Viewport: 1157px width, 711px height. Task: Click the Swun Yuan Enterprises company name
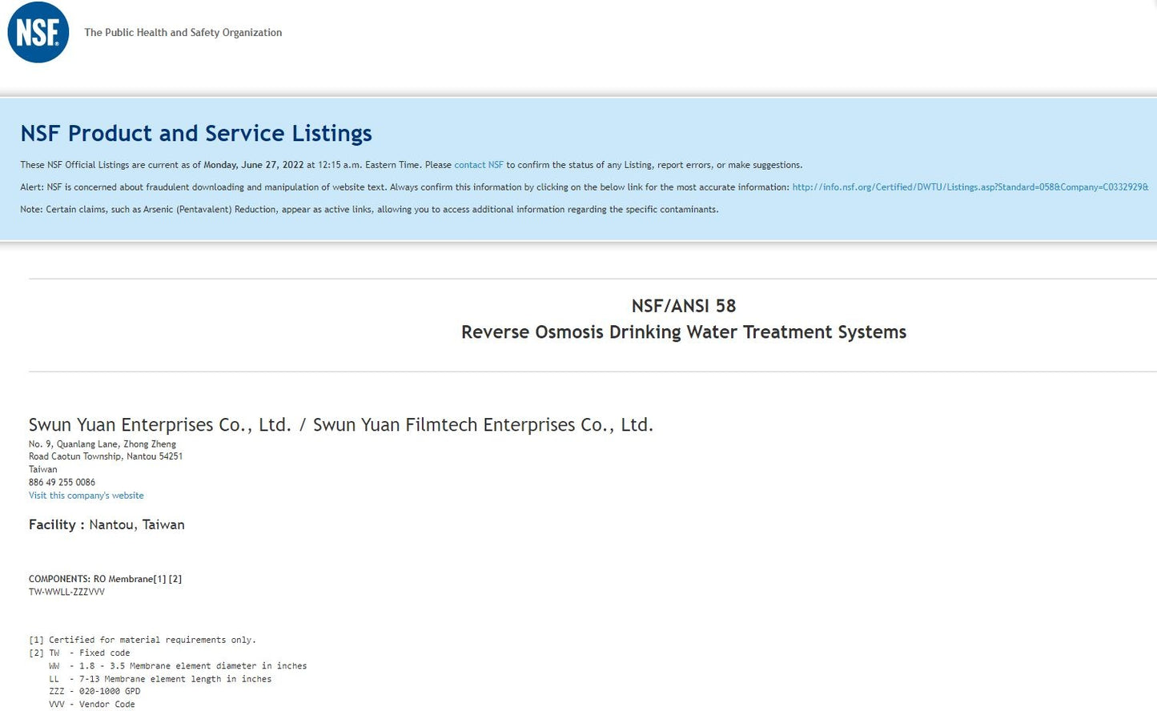pos(341,425)
